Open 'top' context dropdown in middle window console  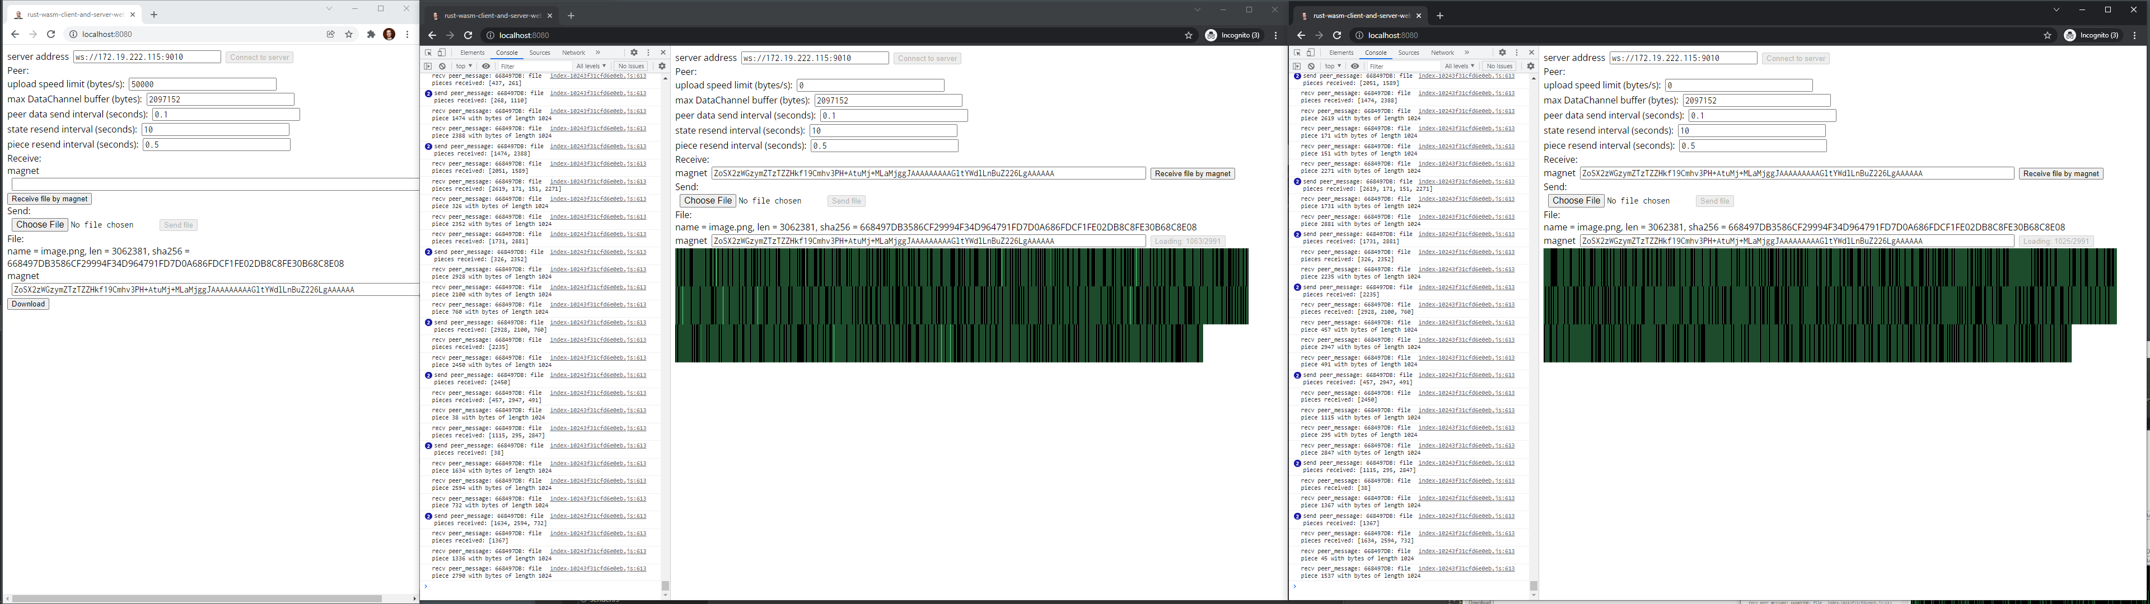pos(463,66)
